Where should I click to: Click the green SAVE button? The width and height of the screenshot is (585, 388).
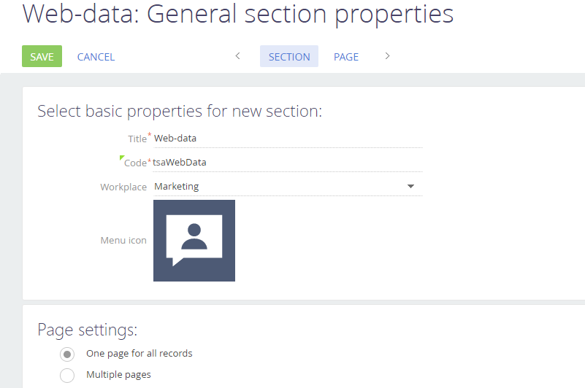[42, 57]
